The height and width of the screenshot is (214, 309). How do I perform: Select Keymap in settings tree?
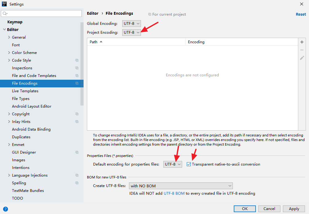click(x=15, y=22)
